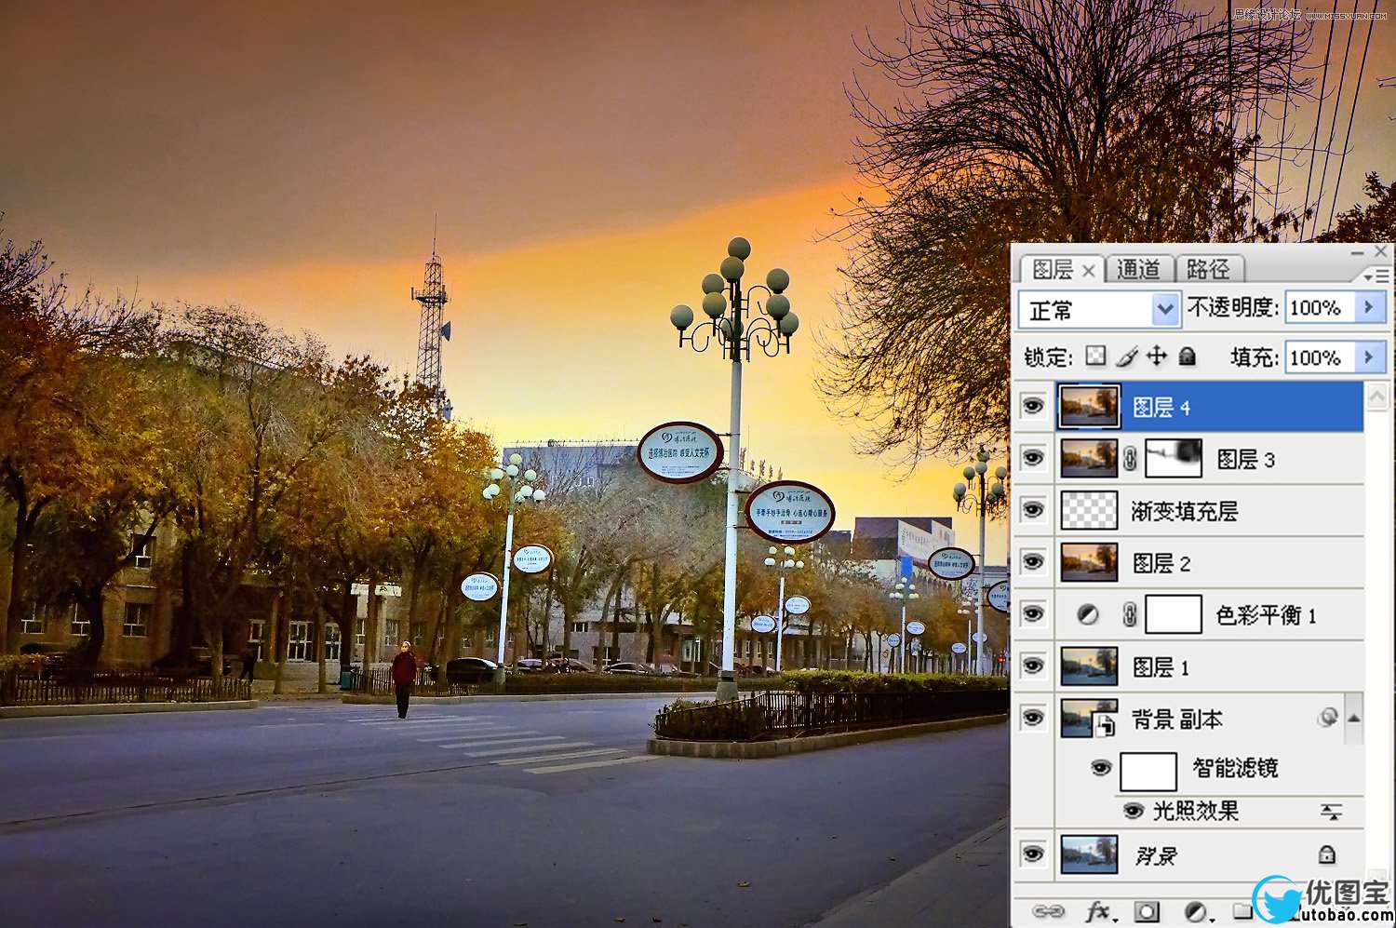Select the 背景 layer thumbnail
The image size is (1396, 928).
click(x=1089, y=854)
